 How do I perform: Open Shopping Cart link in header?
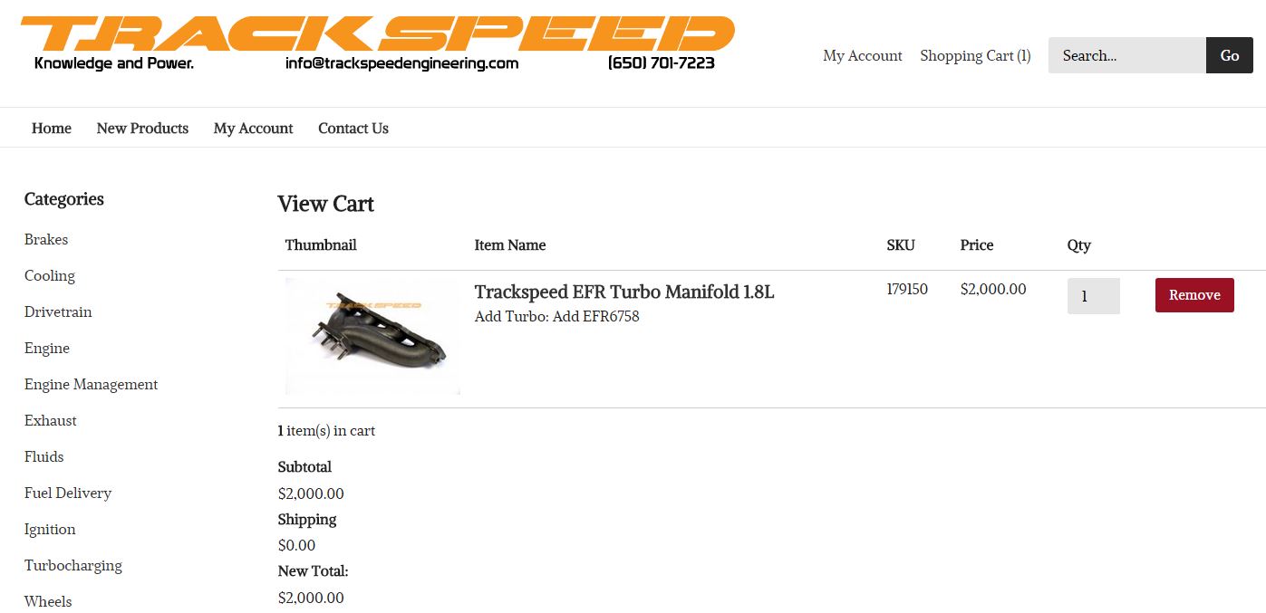975,56
